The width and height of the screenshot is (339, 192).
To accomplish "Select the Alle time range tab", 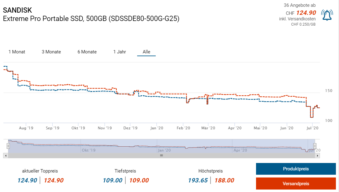I will pyautogui.click(x=146, y=52).
